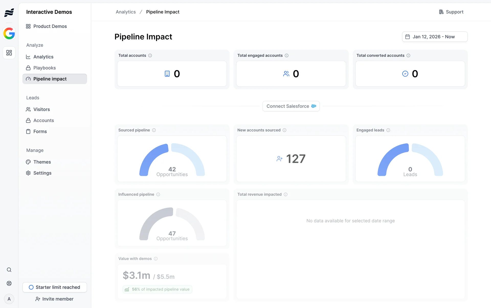
Task: Click the Google workspace icon in the sidebar
Action: 9,33
